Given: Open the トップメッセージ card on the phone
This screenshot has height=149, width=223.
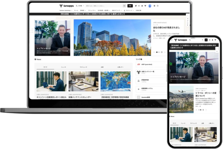Looking at the screenshot, I should pos(194,68).
